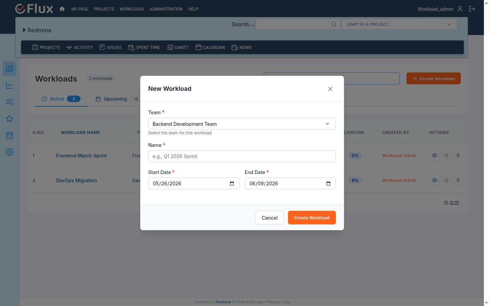Click the Flux logo
The height and width of the screenshot is (306, 489).
pyautogui.click(x=34, y=9)
